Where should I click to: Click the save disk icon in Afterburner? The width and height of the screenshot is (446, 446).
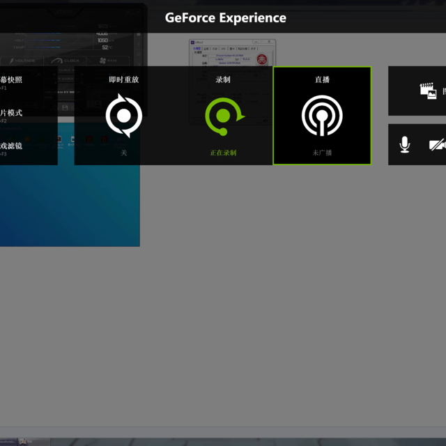click(65, 107)
